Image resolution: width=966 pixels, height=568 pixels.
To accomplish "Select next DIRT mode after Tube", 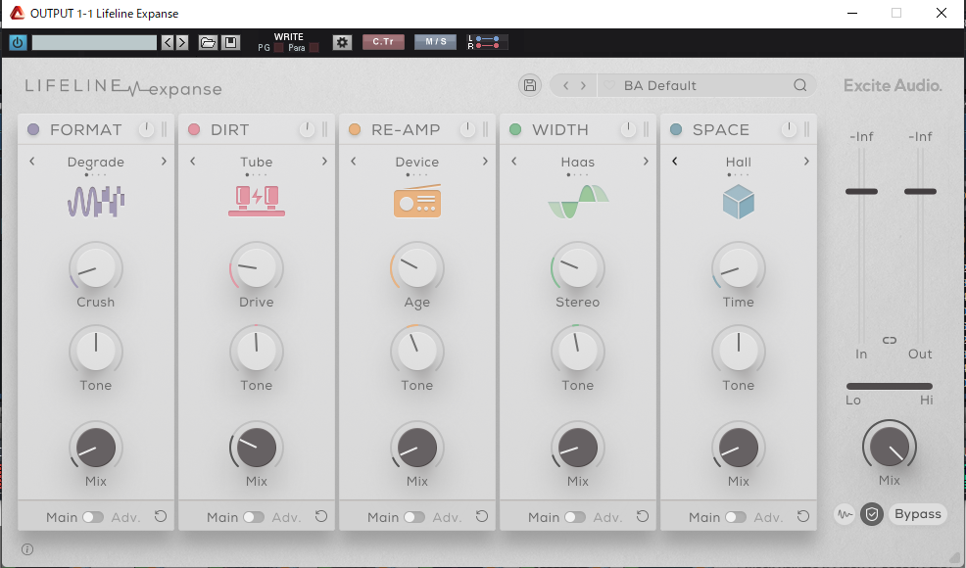I will click(x=324, y=162).
